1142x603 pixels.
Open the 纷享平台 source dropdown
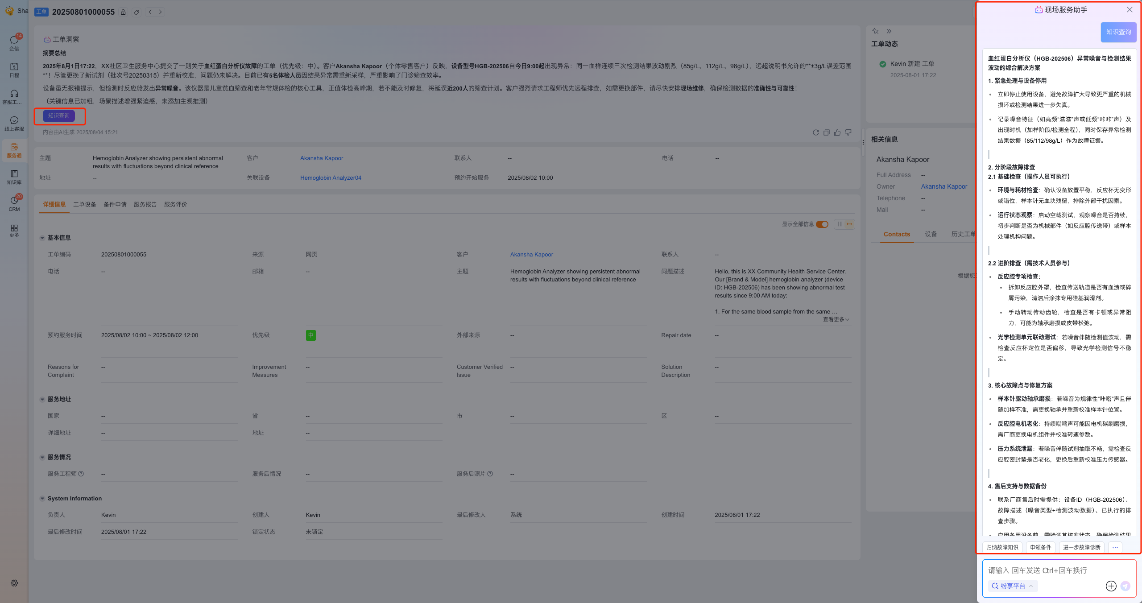pyautogui.click(x=1012, y=586)
